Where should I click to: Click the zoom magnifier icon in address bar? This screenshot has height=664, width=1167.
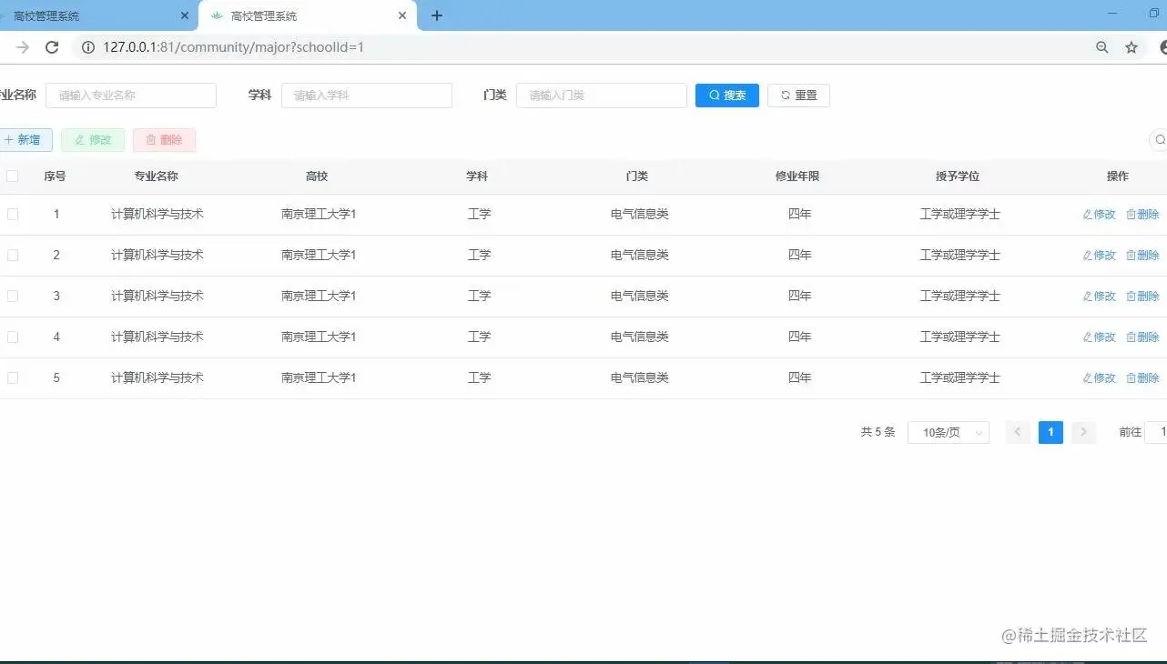pyautogui.click(x=1102, y=47)
